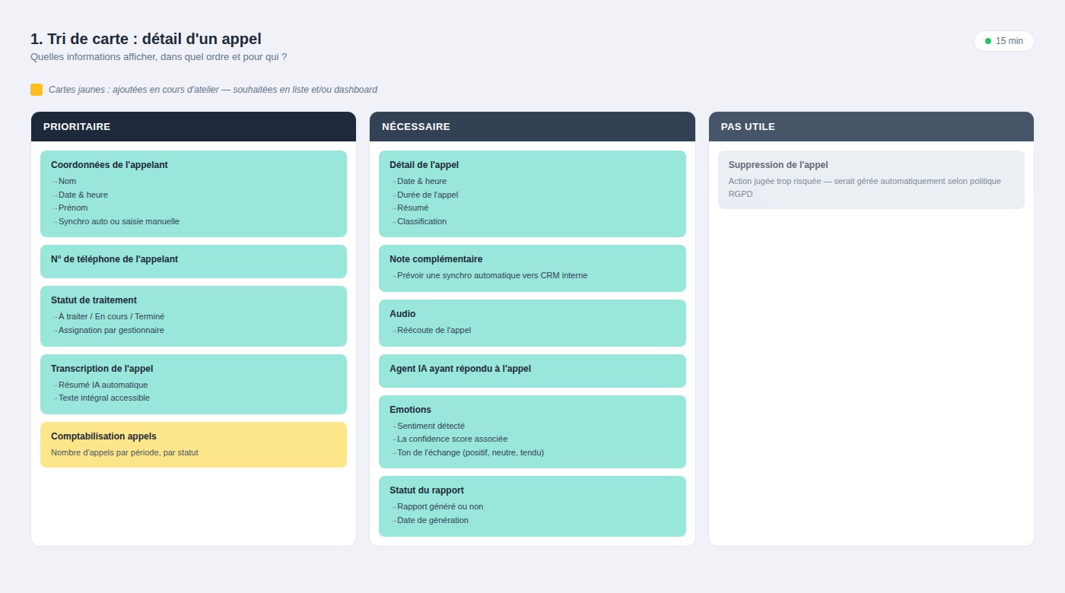Click the N° de téléphone de l'appelant card
Screen dimensions: 1065x593
tap(193, 262)
